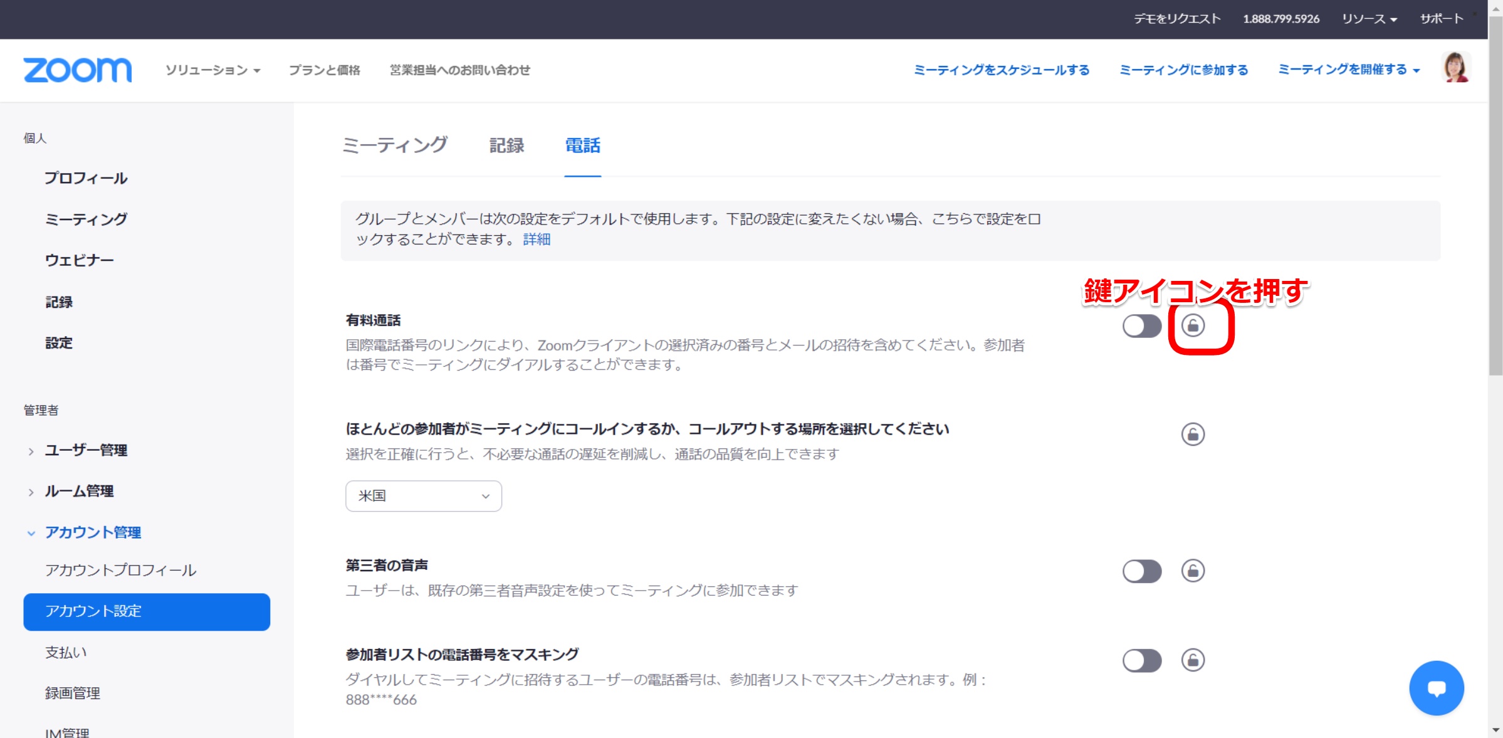The height and width of the screenshot is (738, 1503).
Task: Lock the 第三者の音声 setting
Action: click(x=1193, y=571)
